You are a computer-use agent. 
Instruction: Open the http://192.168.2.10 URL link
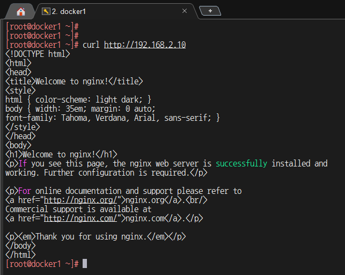(x=145, y=45)
